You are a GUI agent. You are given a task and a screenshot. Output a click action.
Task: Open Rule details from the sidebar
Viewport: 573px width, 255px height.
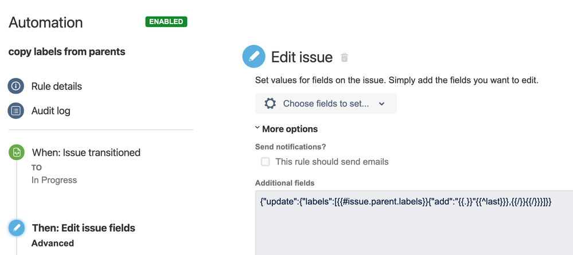[57, 87]
